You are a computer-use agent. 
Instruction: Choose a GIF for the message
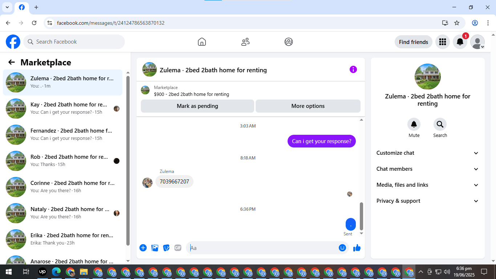point(178,248)
